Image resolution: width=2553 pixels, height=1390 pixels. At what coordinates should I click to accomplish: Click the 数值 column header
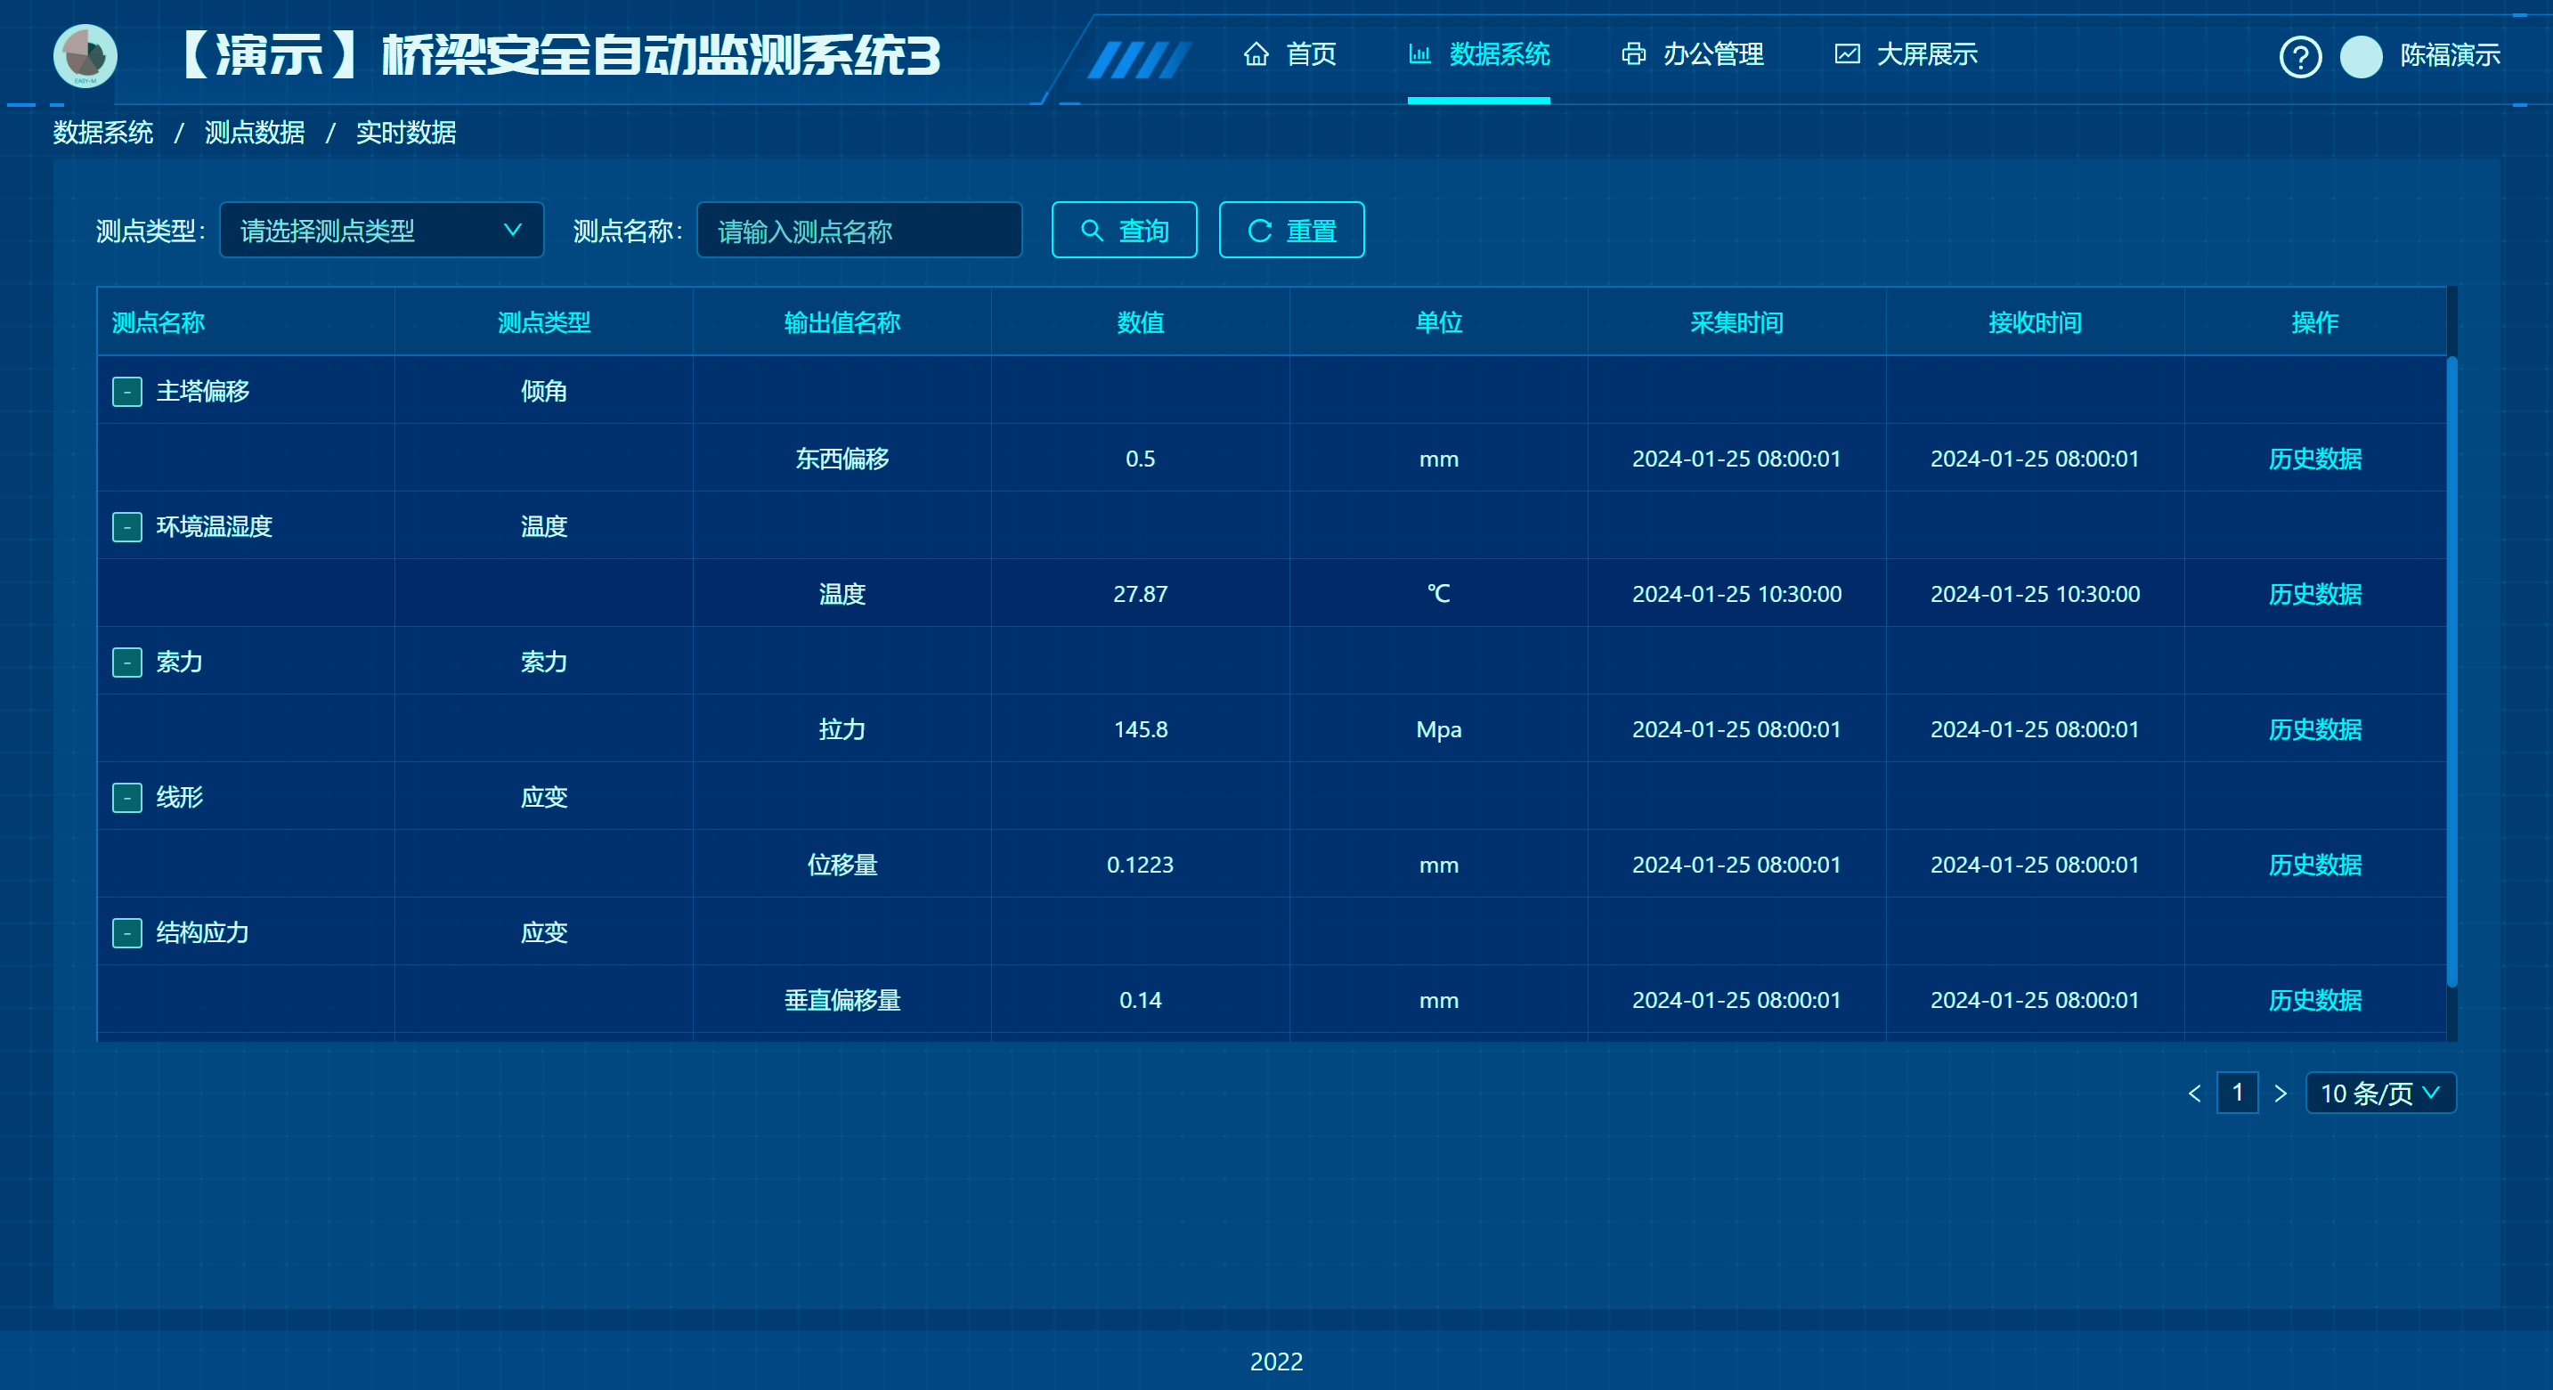tap(1141, 323)
